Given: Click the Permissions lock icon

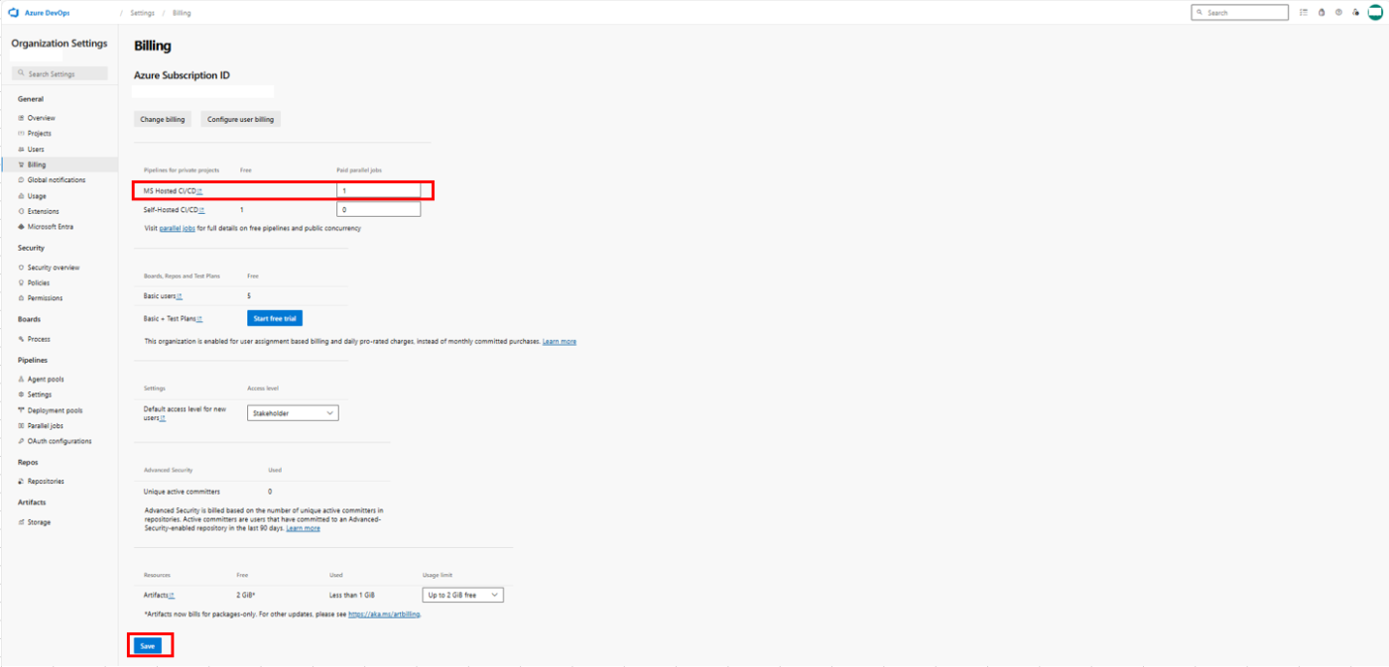Looking at the screenshot, I should pos(21,298).
